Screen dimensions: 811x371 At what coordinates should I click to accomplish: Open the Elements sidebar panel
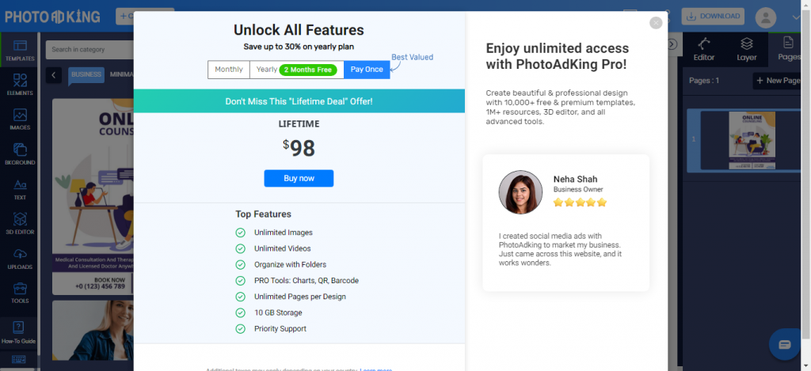point(20,85)
